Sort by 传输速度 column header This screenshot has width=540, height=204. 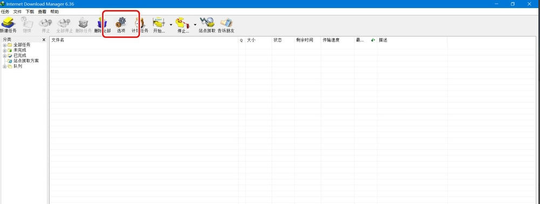click(338, 40)
